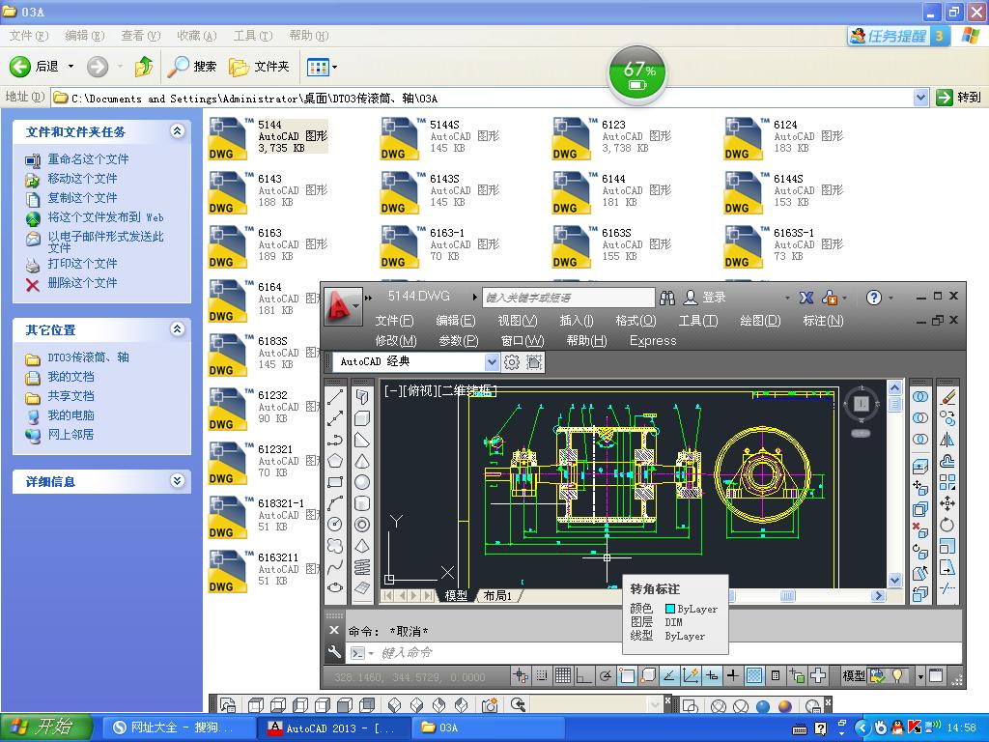Select the Line draw tool

pyautogui.click(x=335, y=397)
